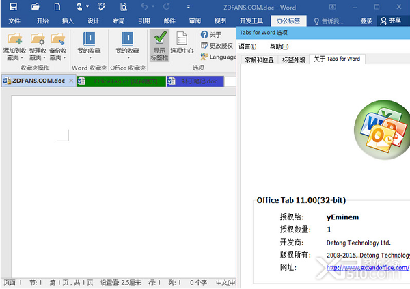Switch to the 视图 ribbon tab
The height and width of the screenshot is (289, 410).
[x=220, y=21]
